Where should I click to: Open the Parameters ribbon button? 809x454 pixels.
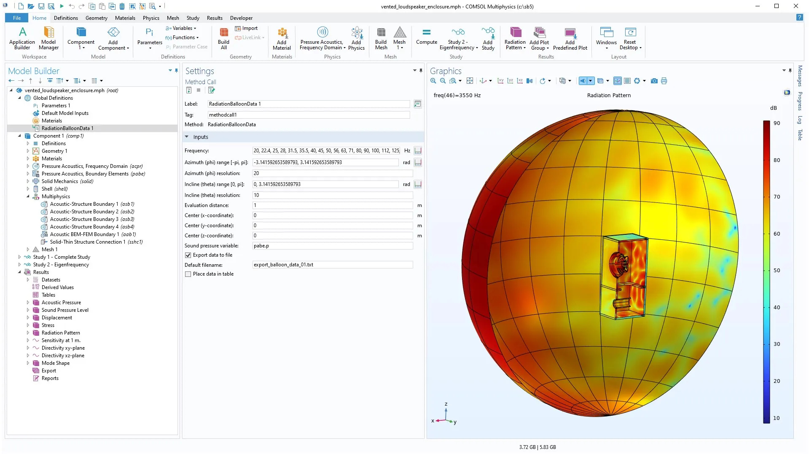[x=150, y=38]
